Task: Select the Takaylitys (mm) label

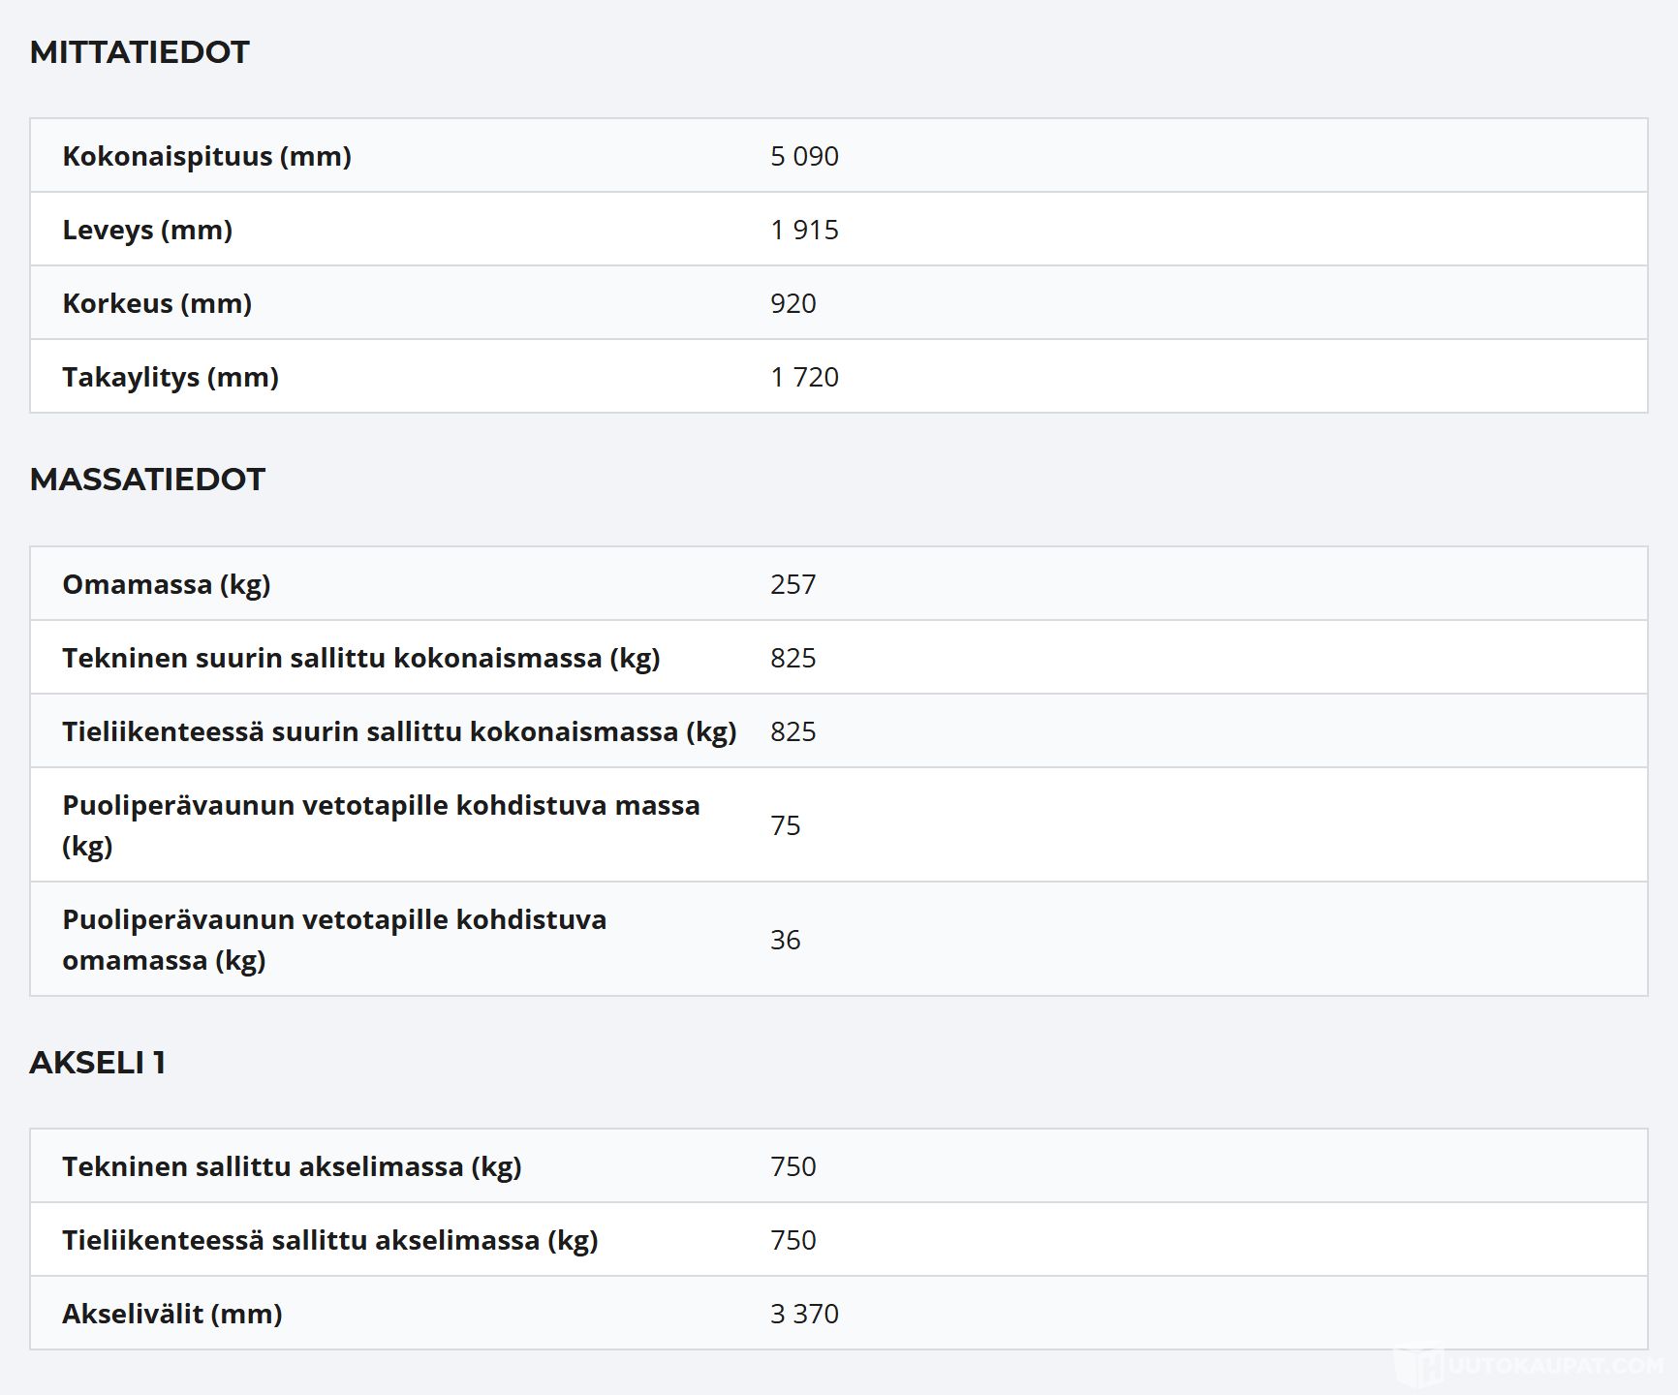Action: point(171,377)
